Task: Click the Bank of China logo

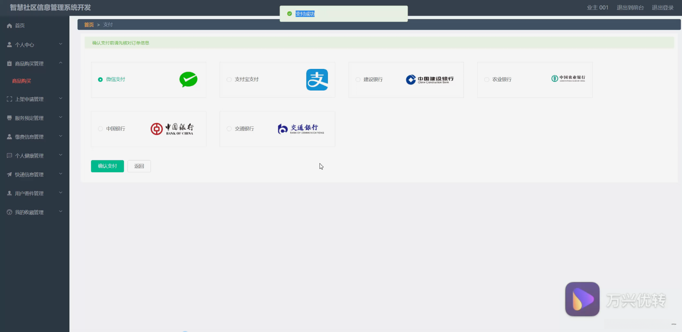Action: click(172, 129)
